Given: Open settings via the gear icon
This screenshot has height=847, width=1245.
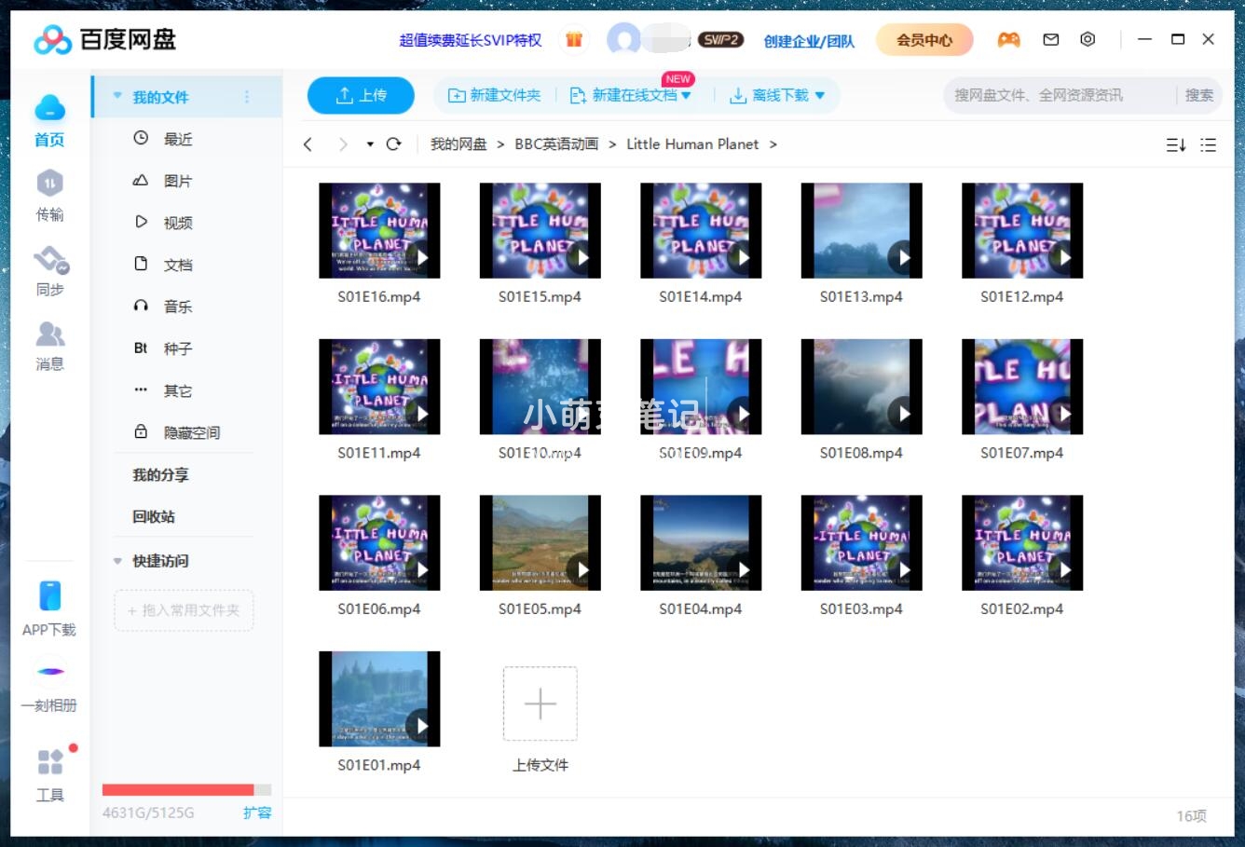Looking at the screenshot, I should 1087,39.
